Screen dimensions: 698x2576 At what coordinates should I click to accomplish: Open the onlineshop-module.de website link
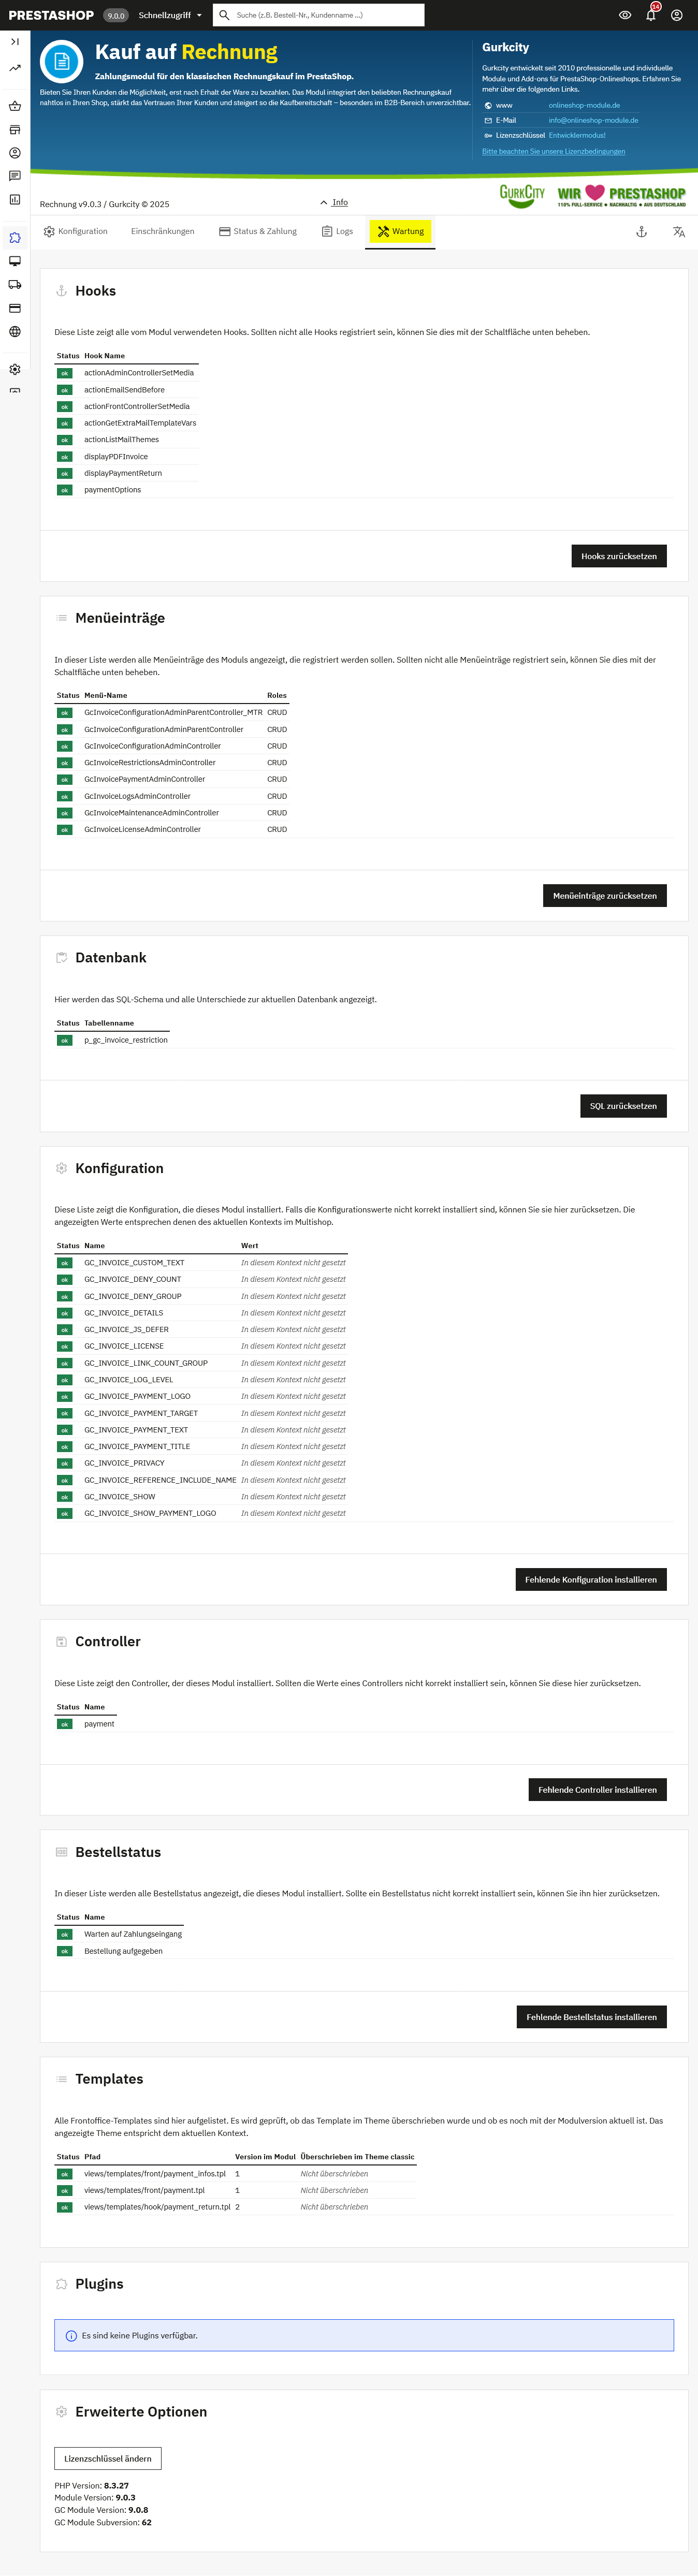click(x=584, y=105)
